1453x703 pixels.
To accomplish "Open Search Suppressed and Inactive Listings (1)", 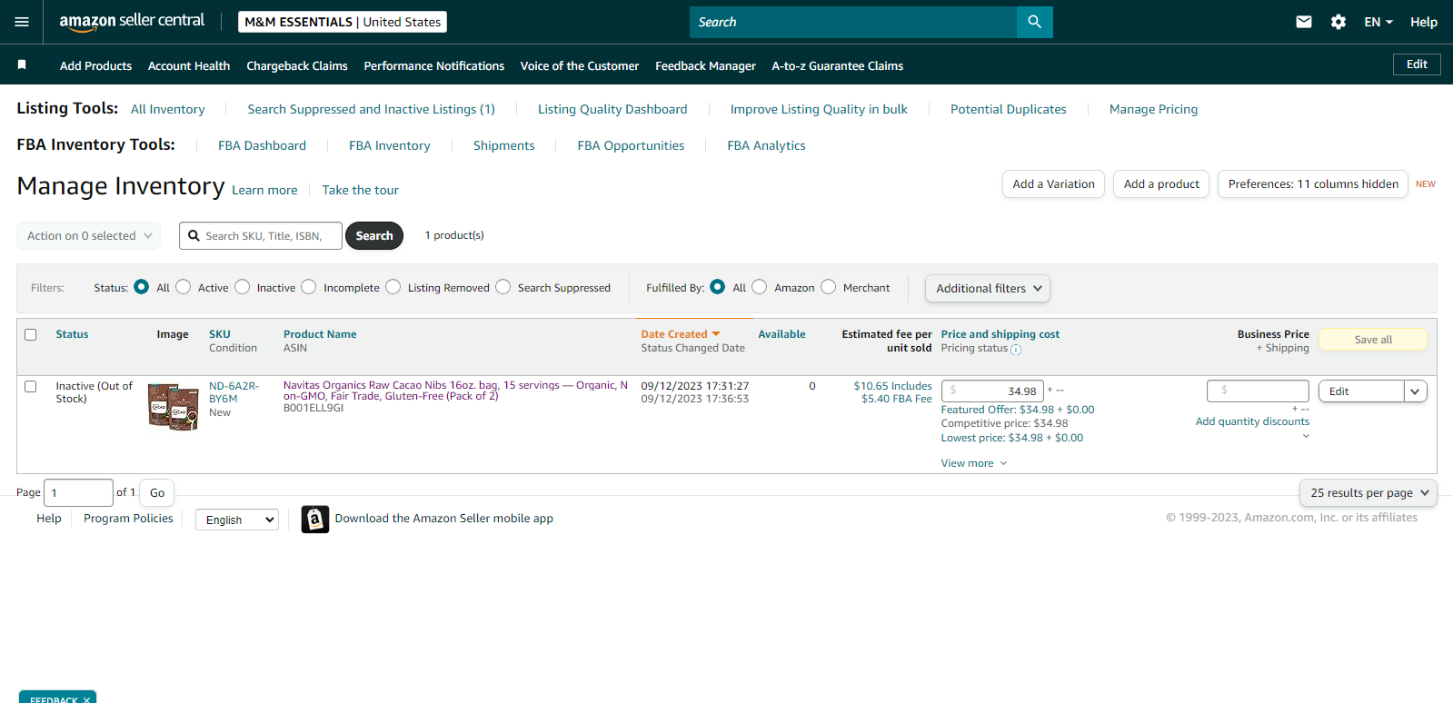I will [371, 109].
